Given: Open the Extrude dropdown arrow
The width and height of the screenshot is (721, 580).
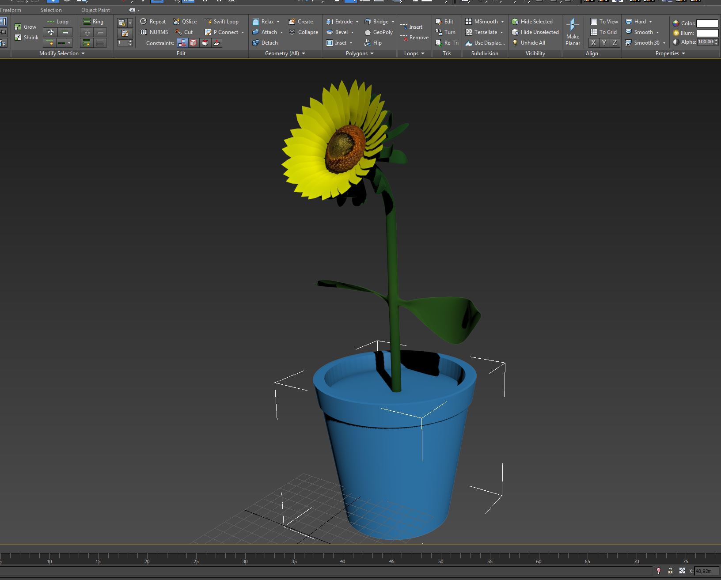Looking at the screenshot, I should 357,22.
